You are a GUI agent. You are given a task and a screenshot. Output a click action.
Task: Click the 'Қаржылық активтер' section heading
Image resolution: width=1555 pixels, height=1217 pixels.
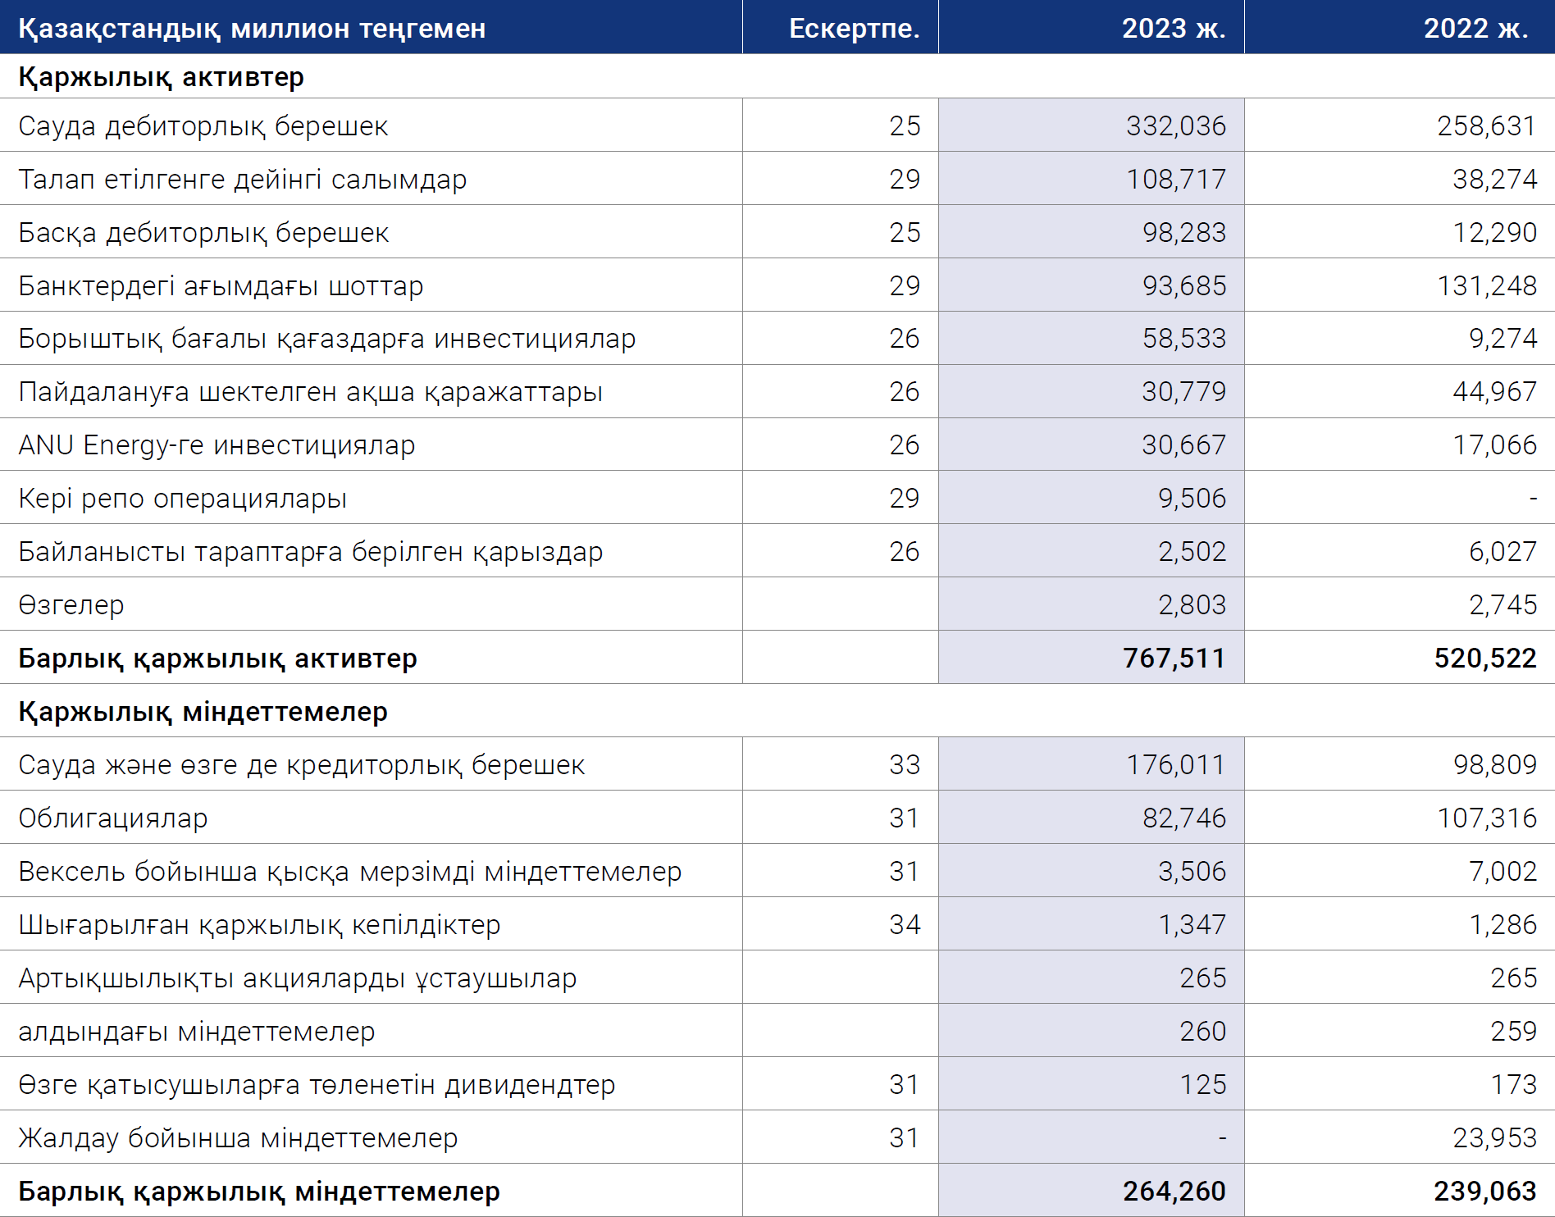point(162,77)
